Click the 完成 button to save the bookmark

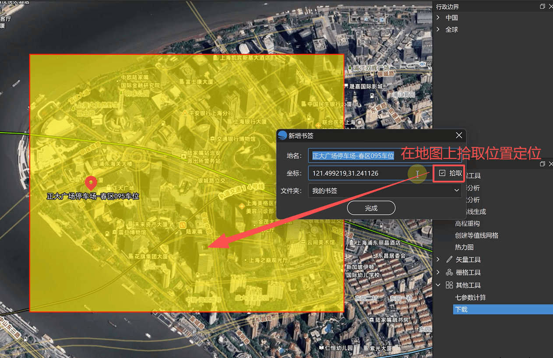pos(371,208)
